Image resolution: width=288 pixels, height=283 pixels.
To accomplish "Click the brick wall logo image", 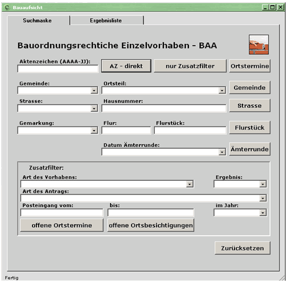I will click(x=258, y=45).
